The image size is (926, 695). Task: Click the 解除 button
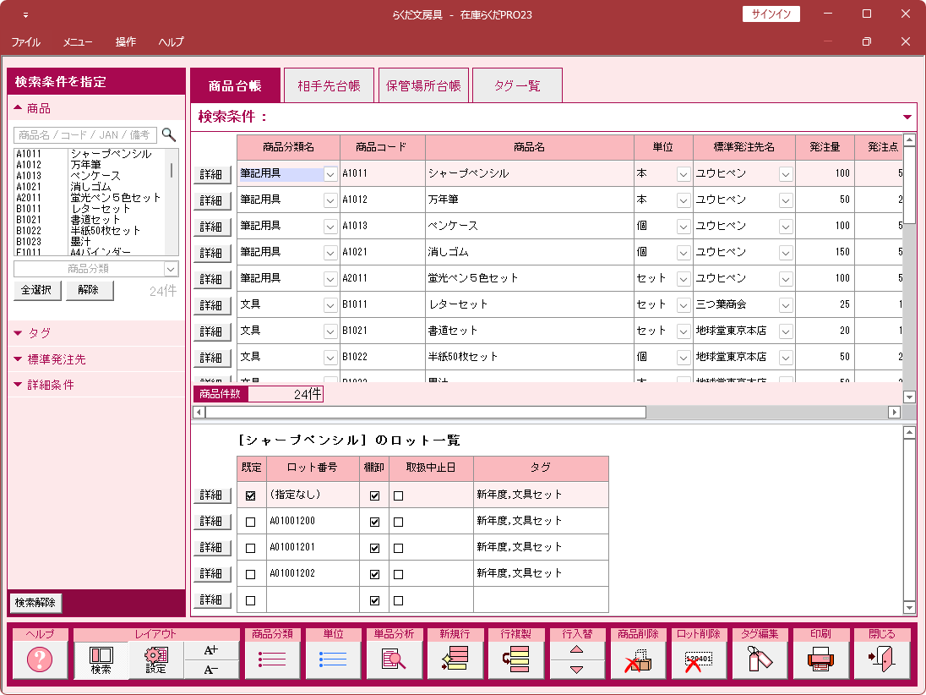(89, 290)
